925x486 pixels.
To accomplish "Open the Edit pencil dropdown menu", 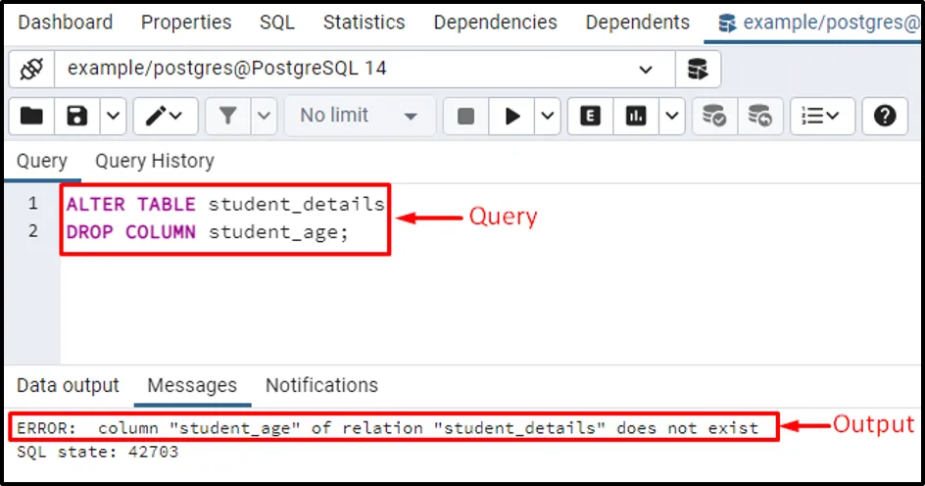I will [165, 116].
